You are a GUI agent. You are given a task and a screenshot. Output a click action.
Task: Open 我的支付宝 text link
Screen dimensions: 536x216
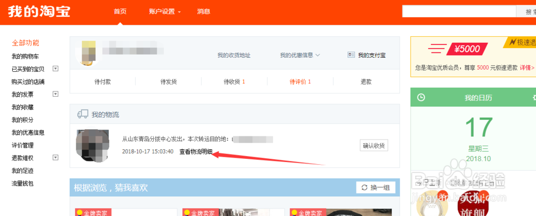click(371, 55)
